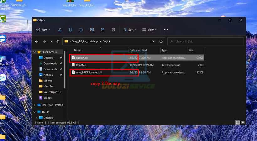Click the Copy icon in toolbar

(x=71, y=29)
